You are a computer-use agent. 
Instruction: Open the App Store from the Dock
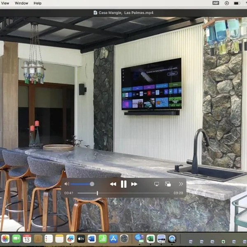pos(113,238)
